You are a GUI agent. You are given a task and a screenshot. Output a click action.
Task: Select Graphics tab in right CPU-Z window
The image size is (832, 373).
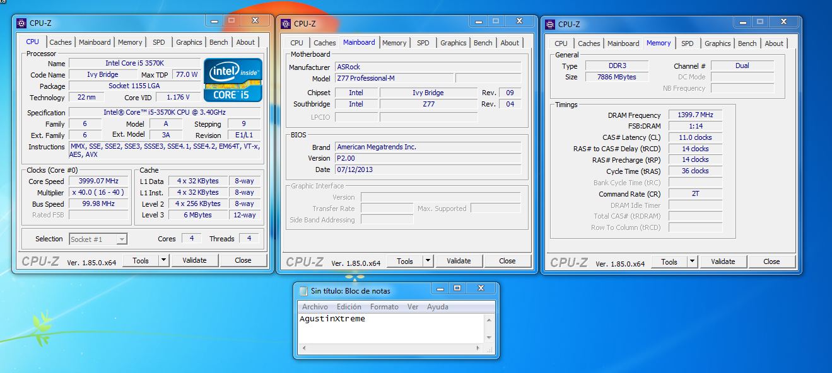tap(718, 43)
